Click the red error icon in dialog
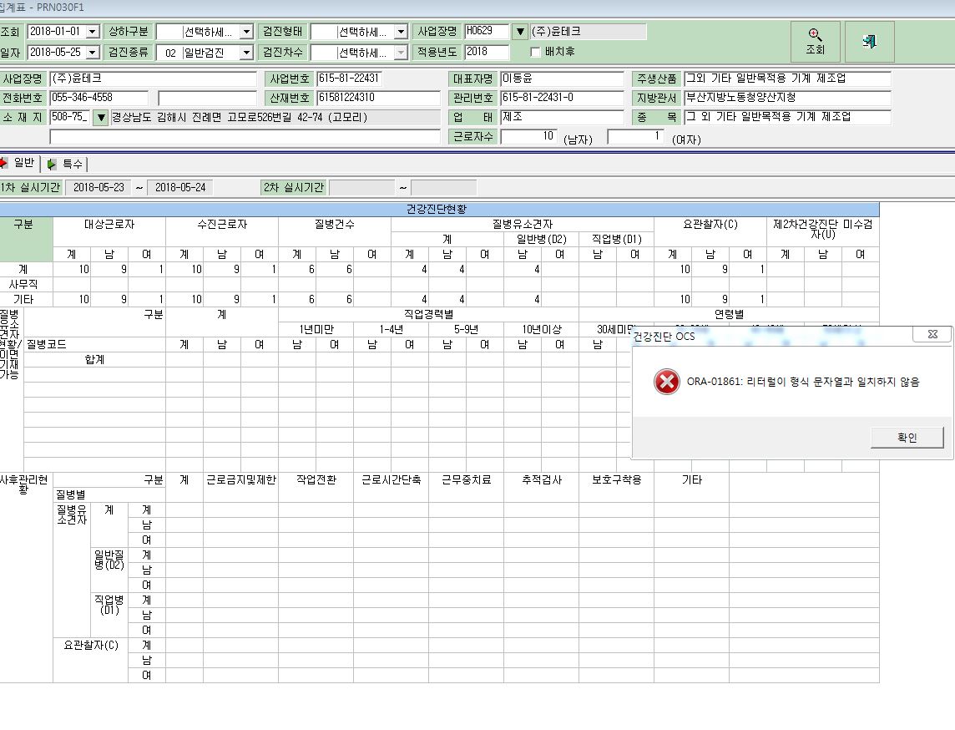 666,382
